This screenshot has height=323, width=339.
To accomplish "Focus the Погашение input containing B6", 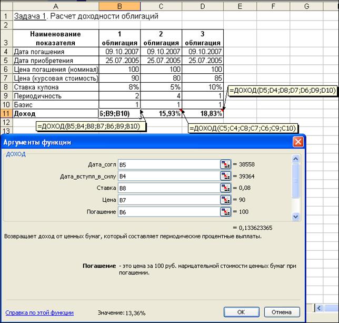I will coord(168,211).
